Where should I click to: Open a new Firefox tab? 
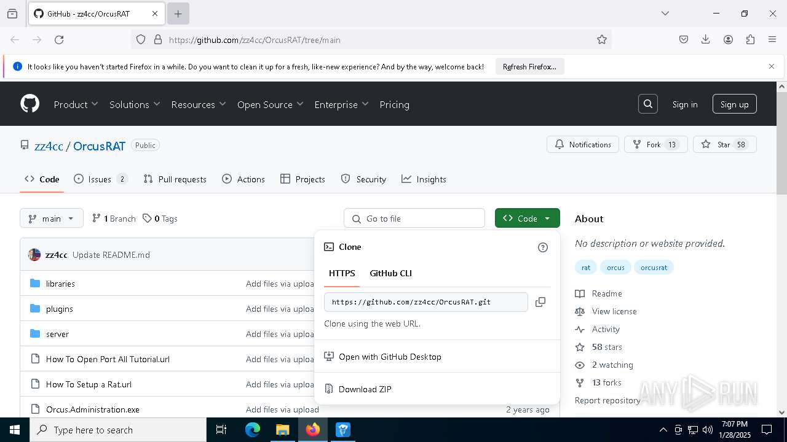(178, 14)
